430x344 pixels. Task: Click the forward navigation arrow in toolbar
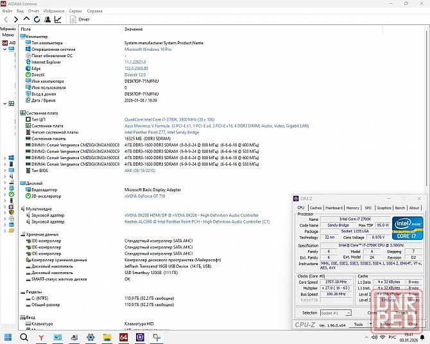pos(16,20)
